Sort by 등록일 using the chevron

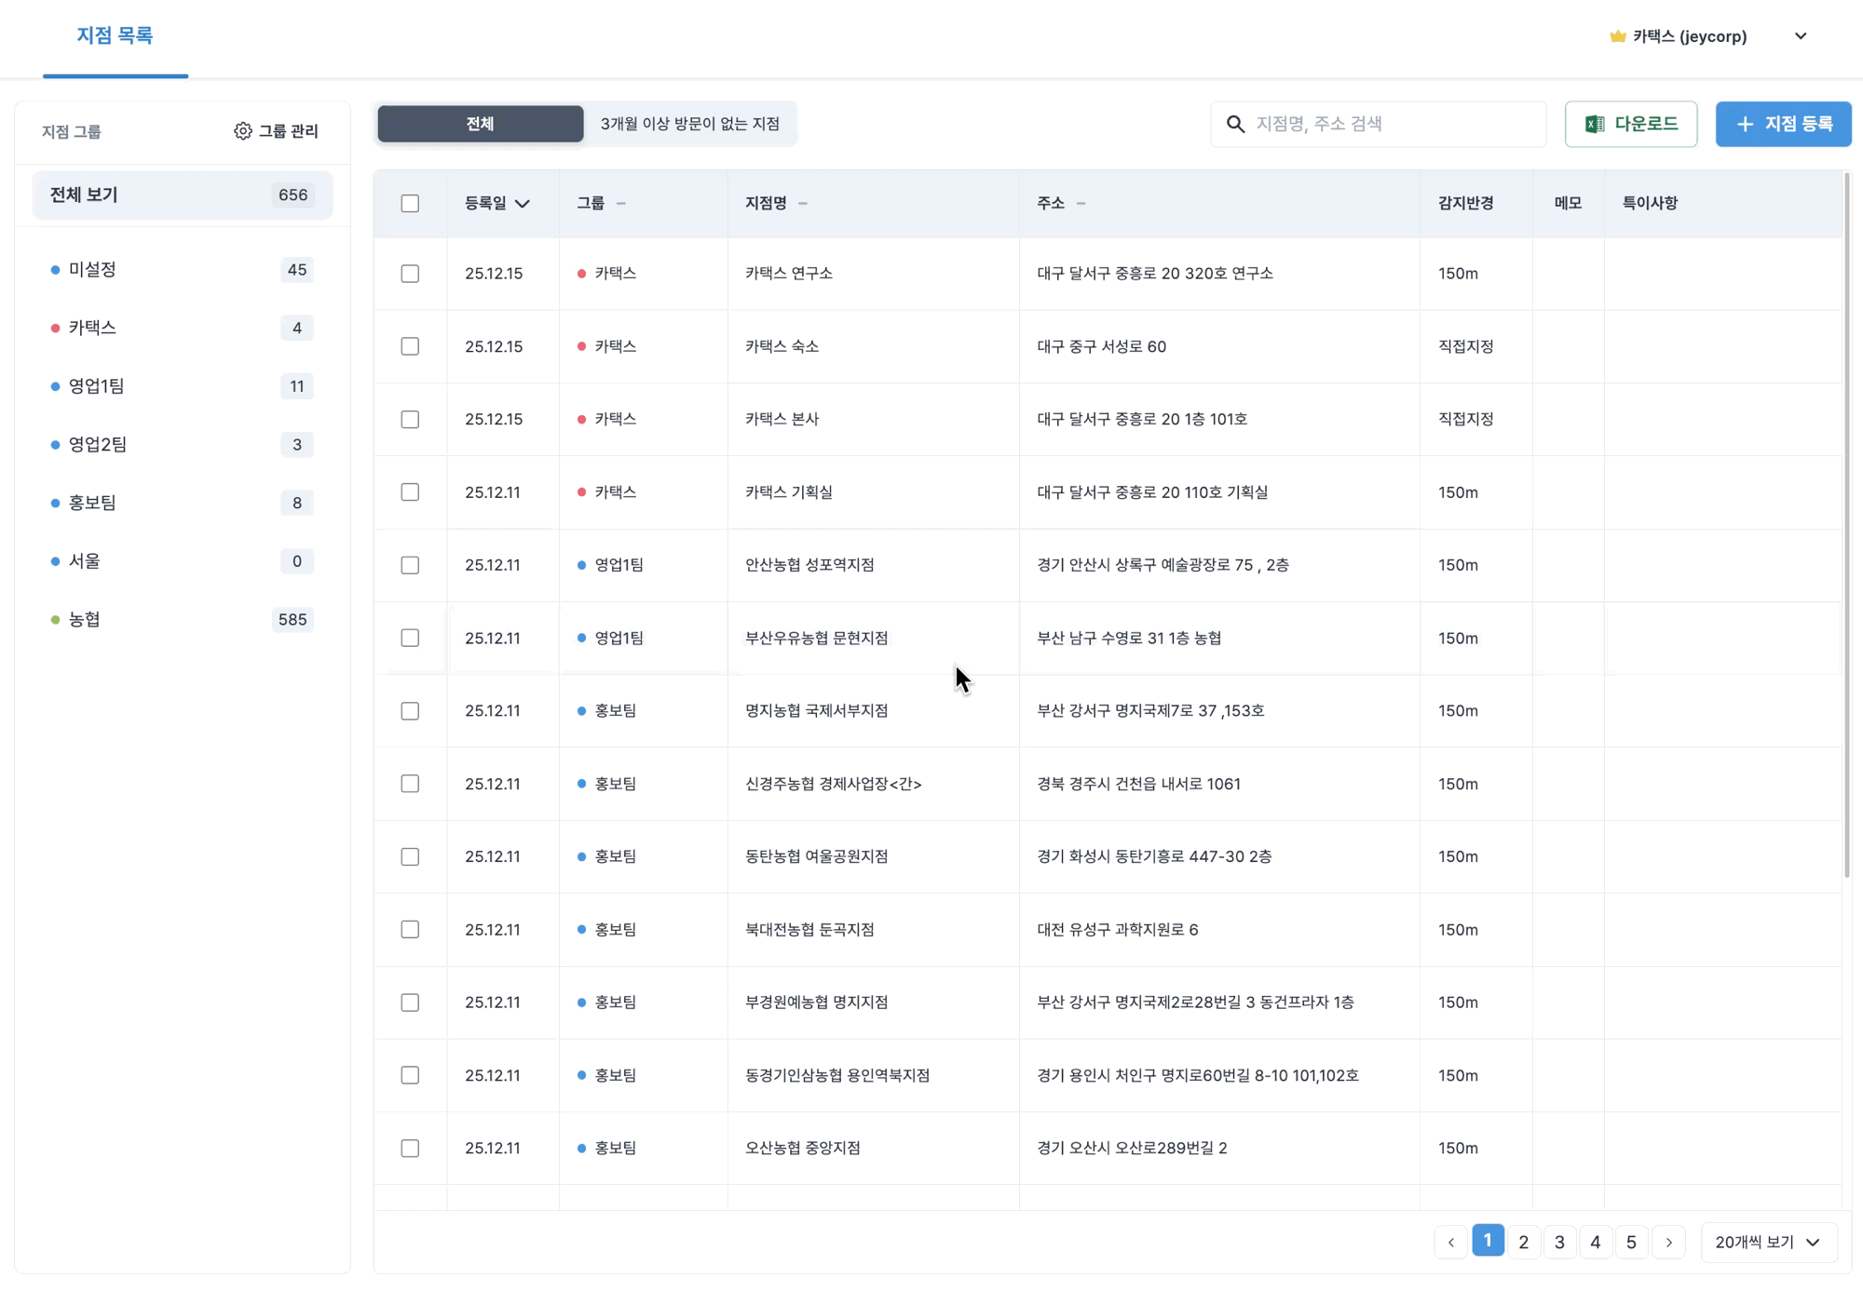tap(523, 203)
